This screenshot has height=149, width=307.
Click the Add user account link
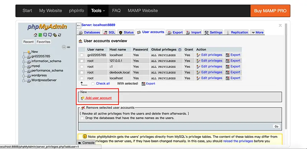pos(99,98)
